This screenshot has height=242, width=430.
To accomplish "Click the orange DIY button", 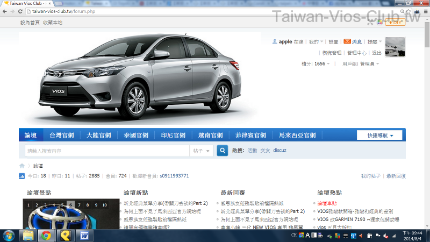I will (395, 23).
